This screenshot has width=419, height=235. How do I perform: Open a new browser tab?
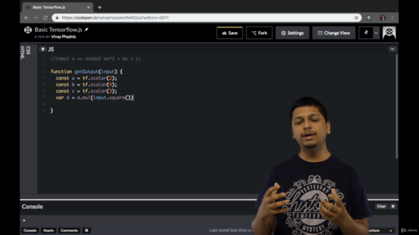tap(100, 7)
